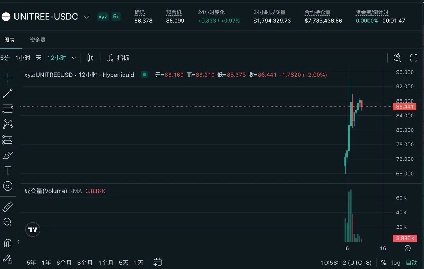Click the 指标 indicators label
The width and height of the screenshot is (424, 269).
click(x=123, y=58)
